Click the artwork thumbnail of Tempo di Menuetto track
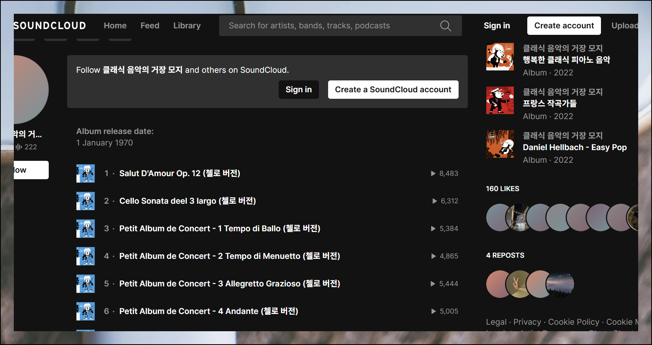The width and height of the screenshot is (652, 345). [86, 256]
